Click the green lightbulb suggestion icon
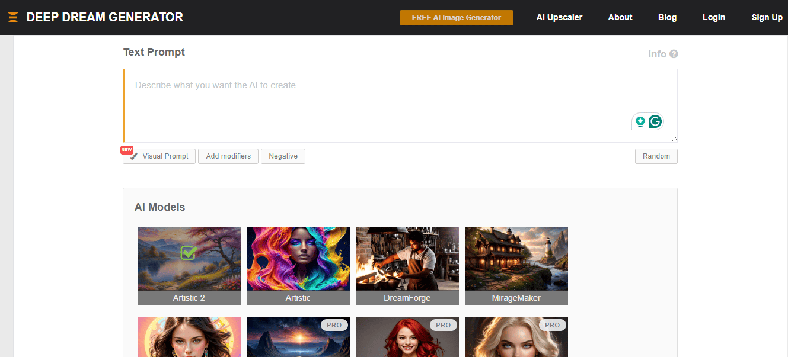This screenshot has width=788, height=357. 640,121
